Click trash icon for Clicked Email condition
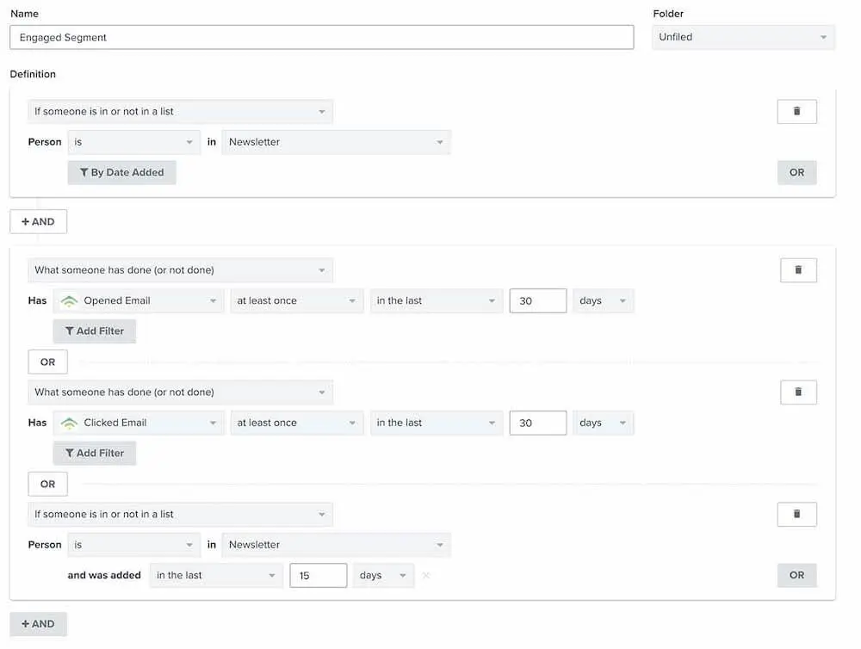 [x=797, y=392]
